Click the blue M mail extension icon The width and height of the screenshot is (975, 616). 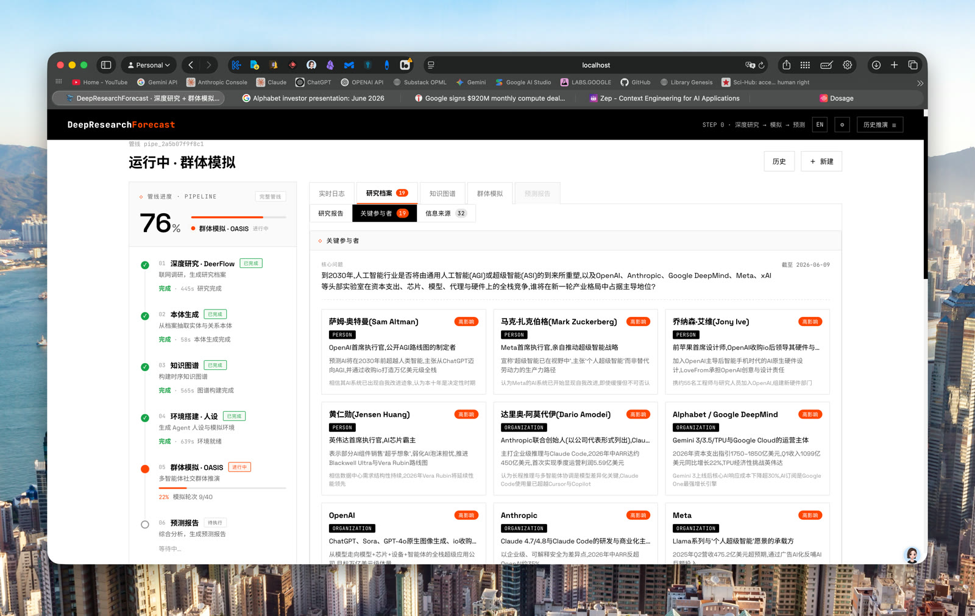click(349, 65)
